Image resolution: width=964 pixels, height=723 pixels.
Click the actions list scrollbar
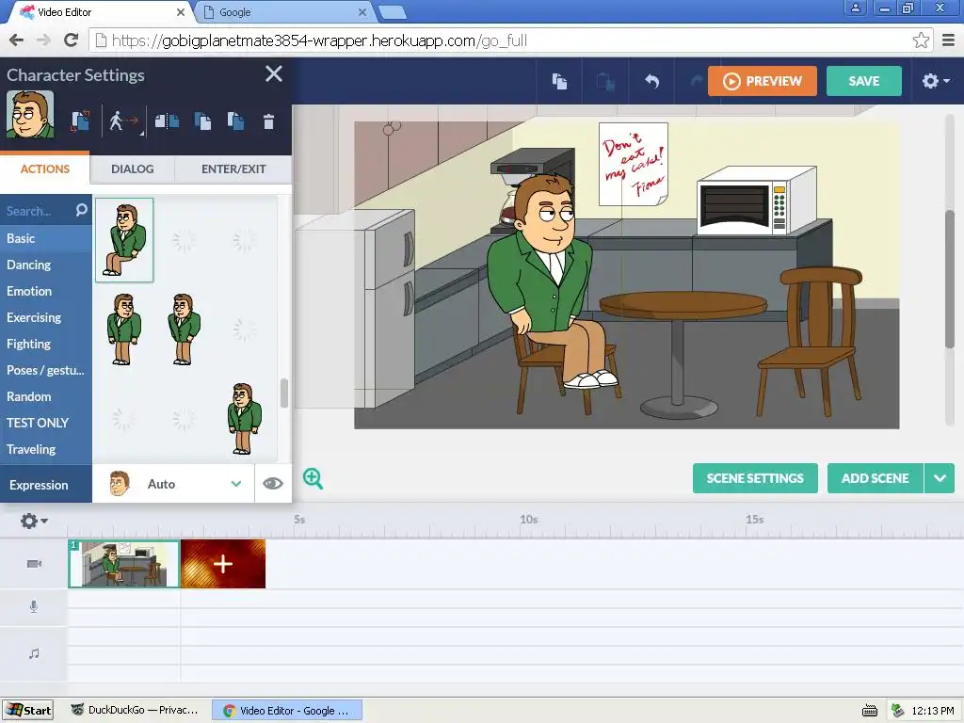[x=284, y=393]
